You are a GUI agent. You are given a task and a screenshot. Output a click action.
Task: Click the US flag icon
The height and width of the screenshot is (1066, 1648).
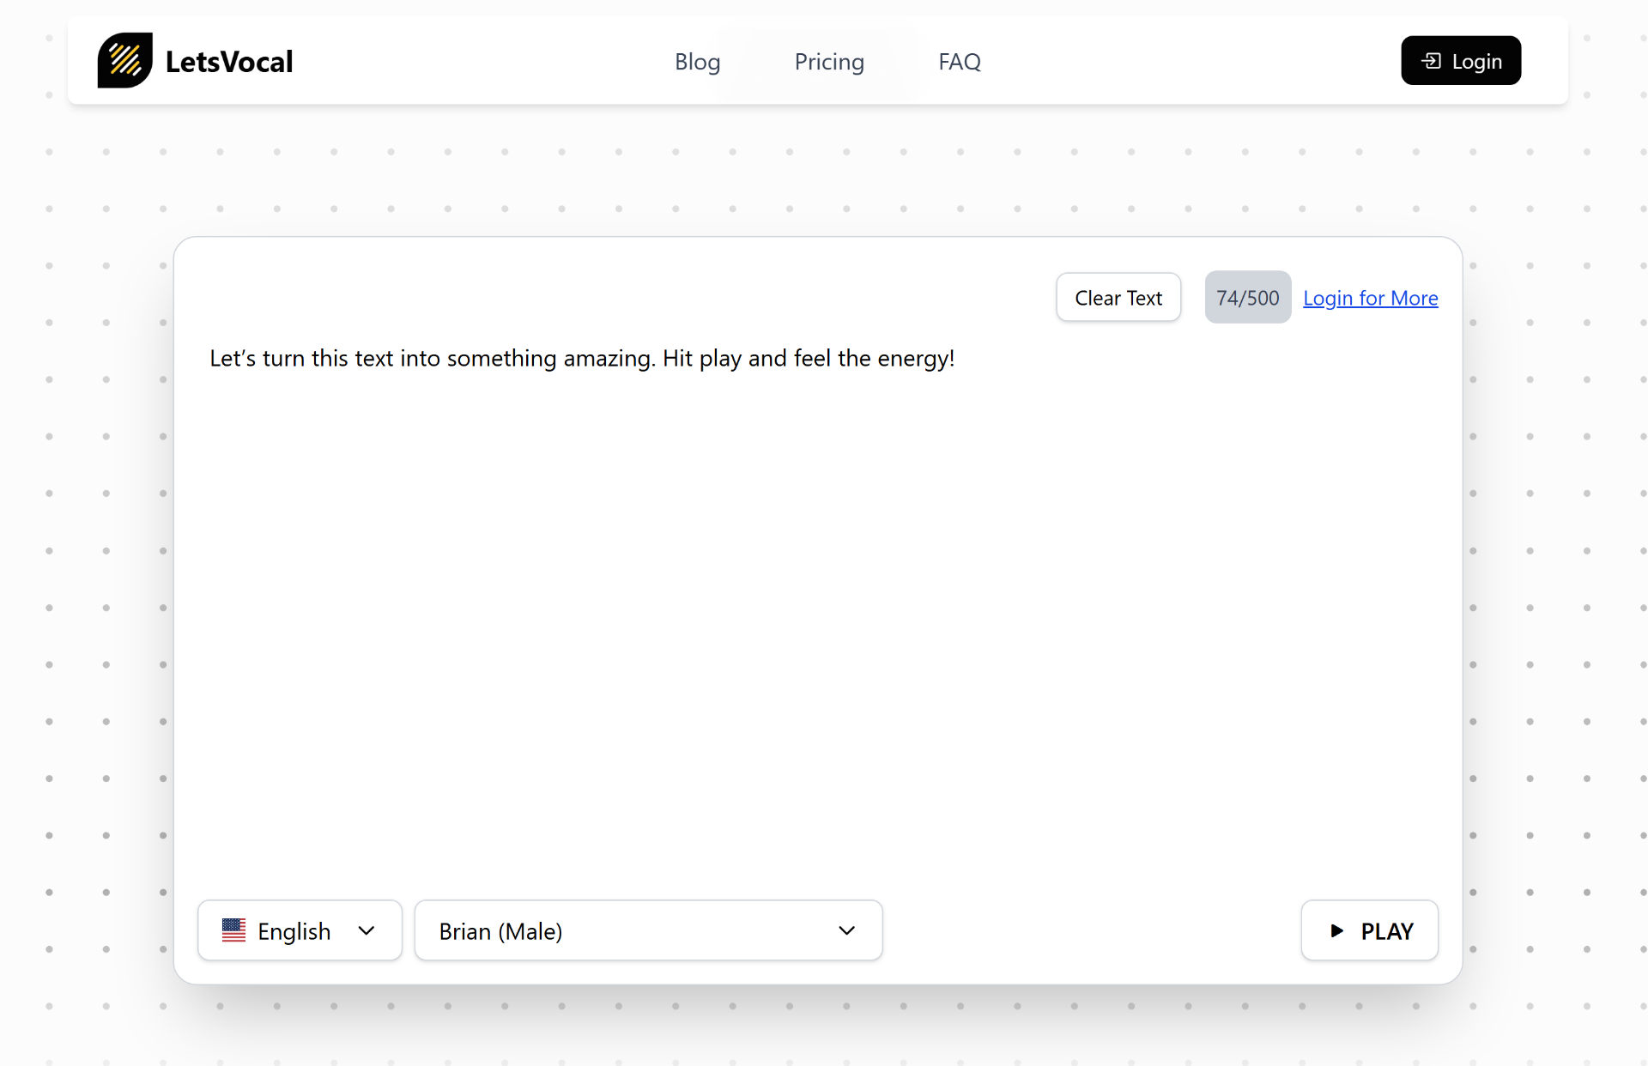click(x=233, y=930)
